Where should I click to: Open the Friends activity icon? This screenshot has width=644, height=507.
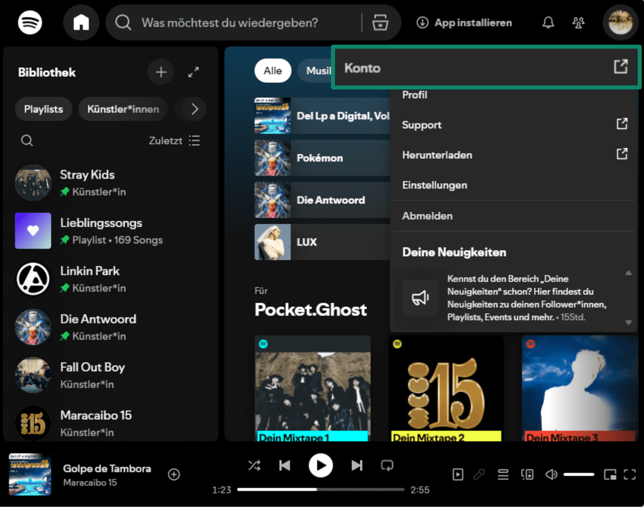coord(578,22)
